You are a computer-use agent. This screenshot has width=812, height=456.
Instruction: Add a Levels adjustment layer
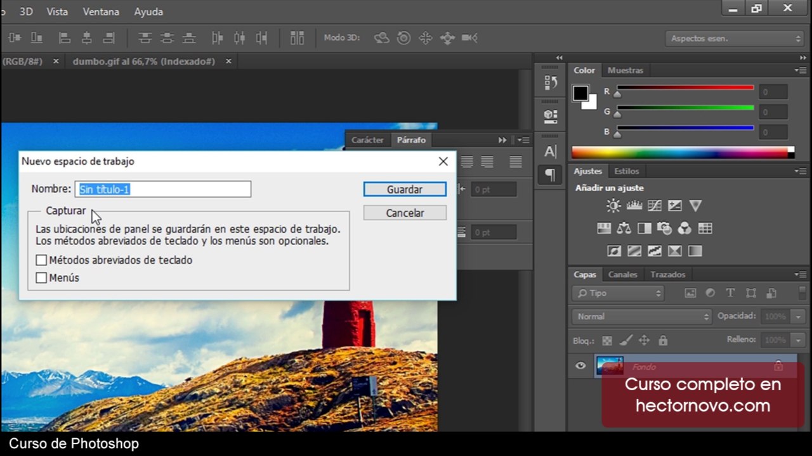pyautogui.click(x=634, y=205)
